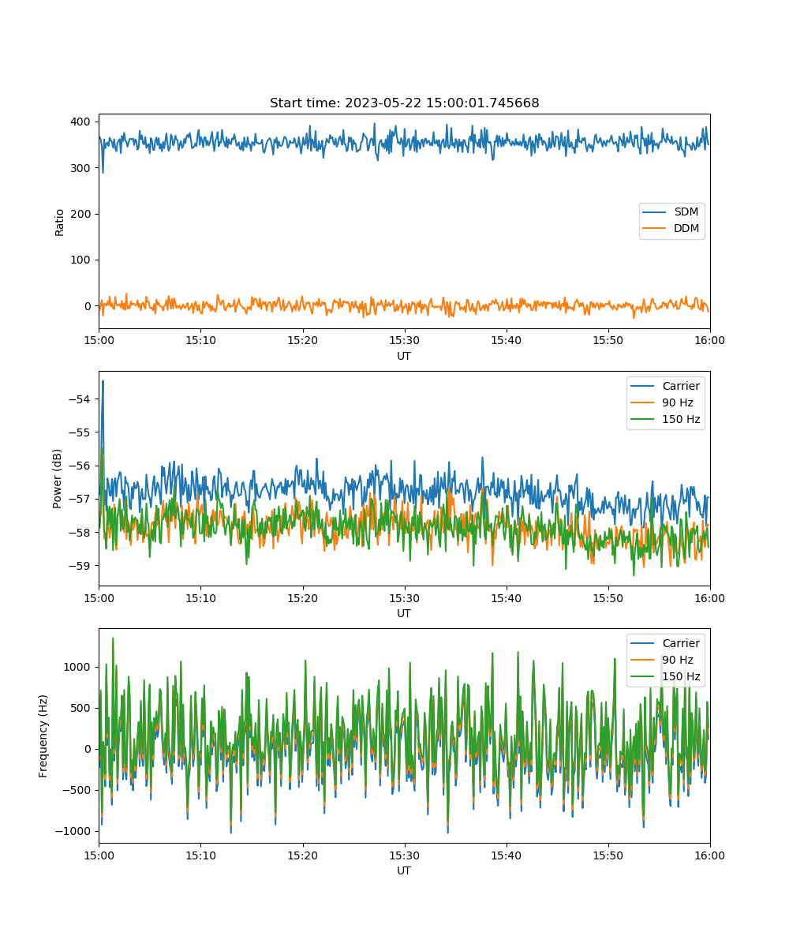789x947 pixels.
Task: Click the "Frequency (Hz)" y-axis label
Action: pyautogui.click(x=43, y=736)
